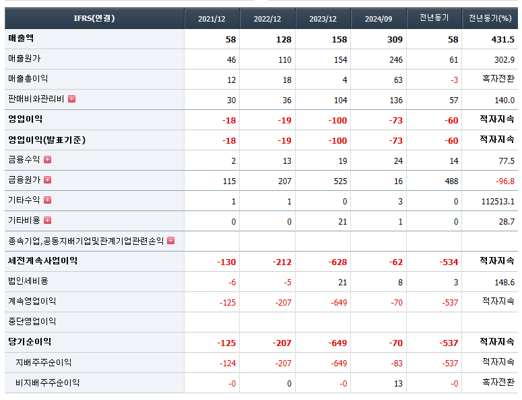Click the 77.5 value in 금융수익 row
The image size is (522, 400).
(507, 161)
